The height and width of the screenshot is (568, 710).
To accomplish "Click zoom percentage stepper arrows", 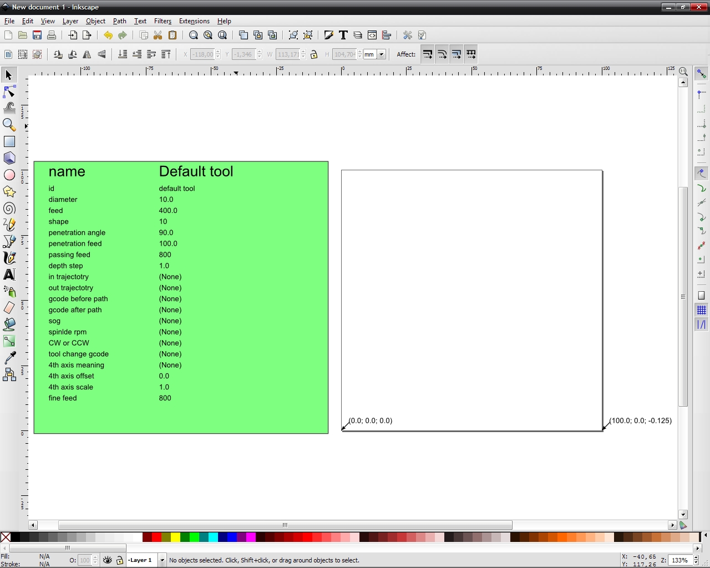I will pyautogui.click(x=696, y=560).
